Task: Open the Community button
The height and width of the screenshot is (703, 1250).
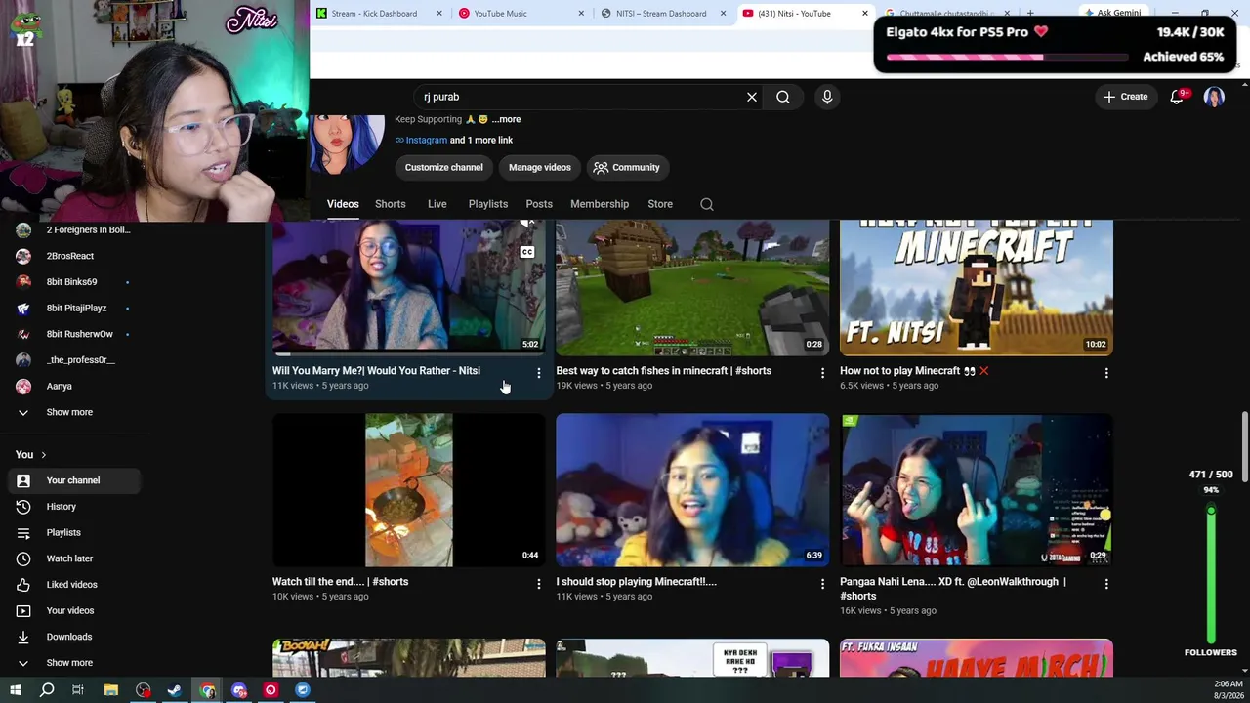Action: pos(627,167)
